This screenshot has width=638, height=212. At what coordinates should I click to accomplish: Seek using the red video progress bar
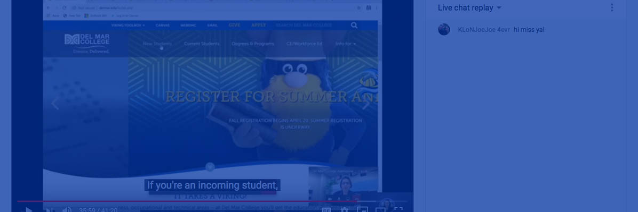[x=212, y=201]
